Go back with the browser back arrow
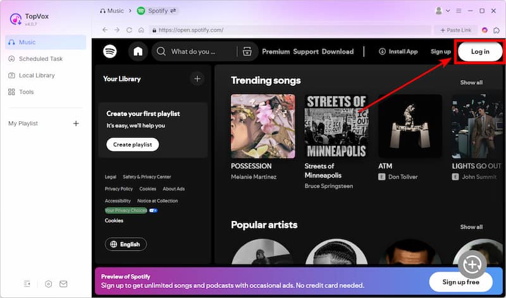The image size is (506, 298). [105, 30]
